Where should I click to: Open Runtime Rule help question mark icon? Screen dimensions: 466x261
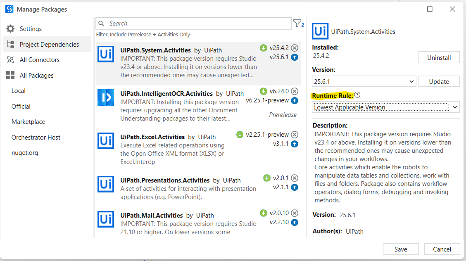point(357,95)
